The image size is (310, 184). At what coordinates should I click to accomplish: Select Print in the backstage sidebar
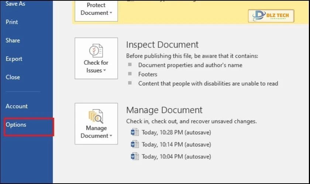click(x=12, y=22)
